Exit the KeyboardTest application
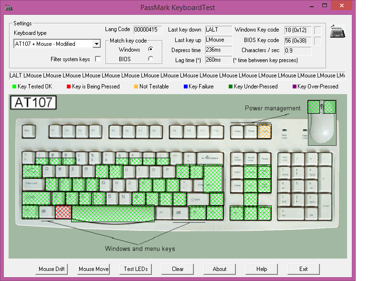This screenshot has width=391, height=281. point(304,269)
